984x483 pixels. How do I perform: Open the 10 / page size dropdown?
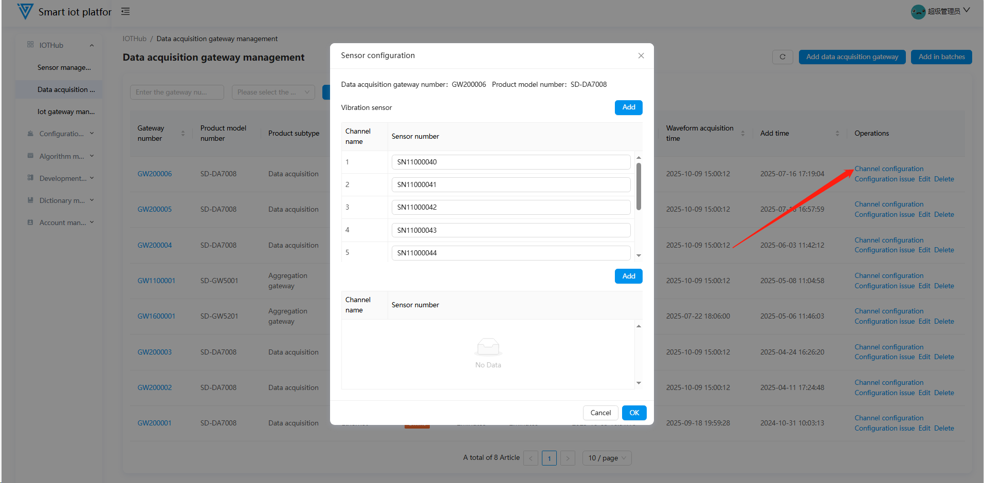click(607, 458)
